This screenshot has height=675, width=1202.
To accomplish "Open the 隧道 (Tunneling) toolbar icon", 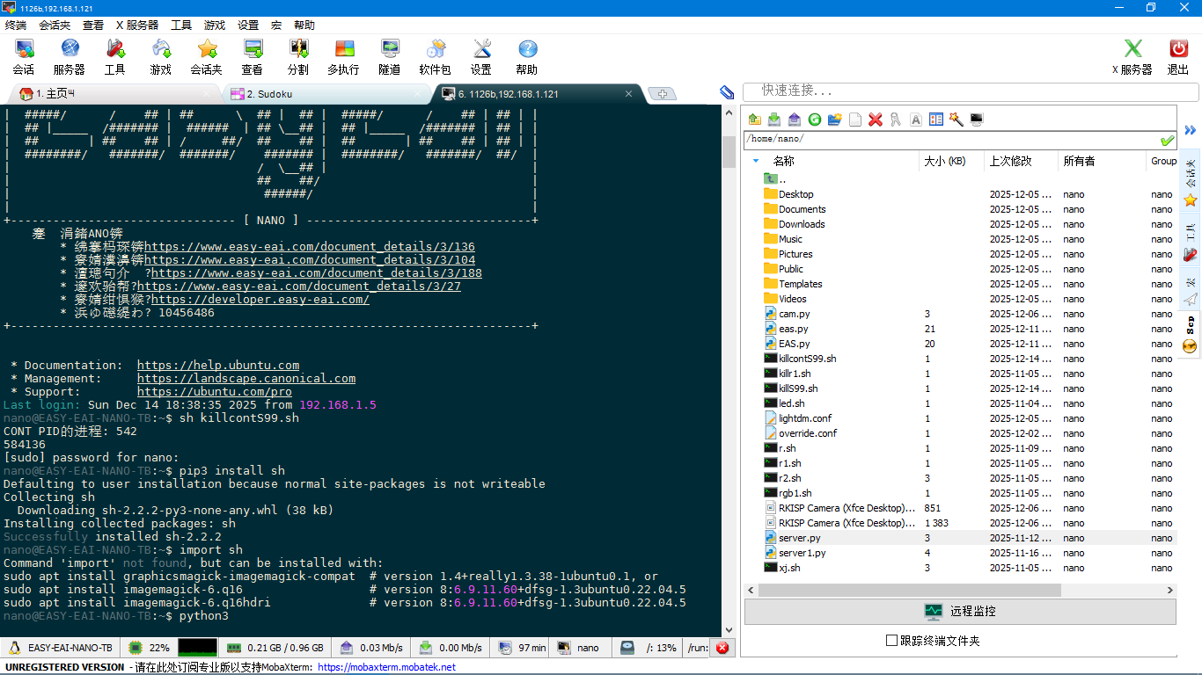I will (390, 57).
